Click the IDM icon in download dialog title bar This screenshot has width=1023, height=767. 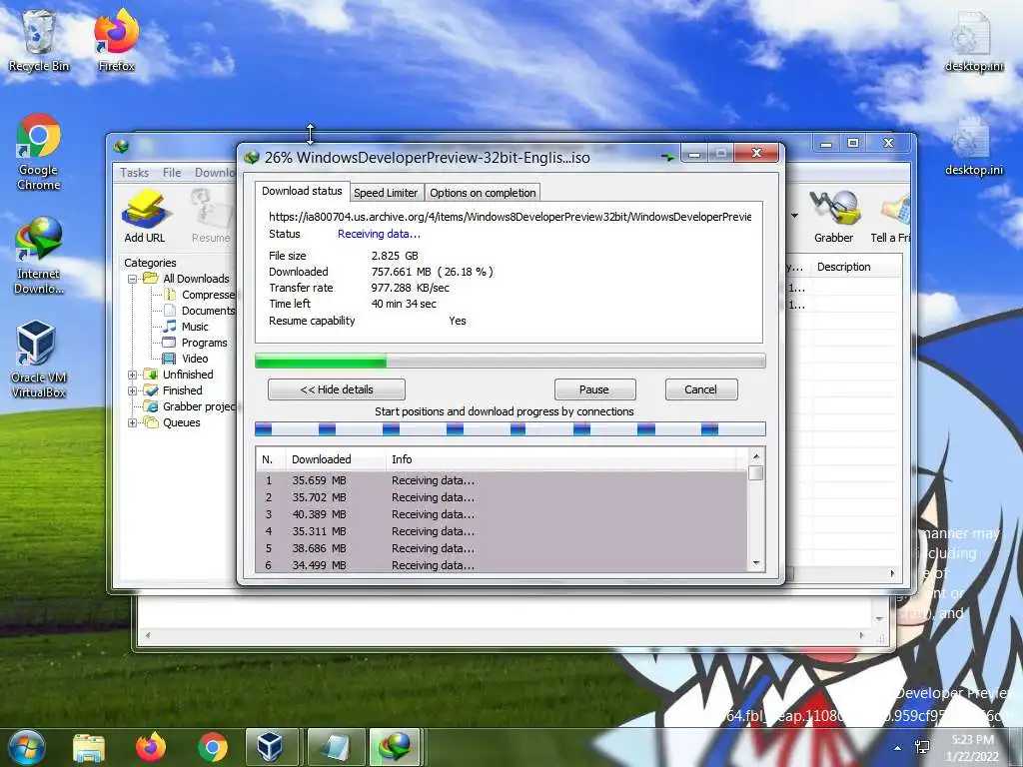click(251, 157)
